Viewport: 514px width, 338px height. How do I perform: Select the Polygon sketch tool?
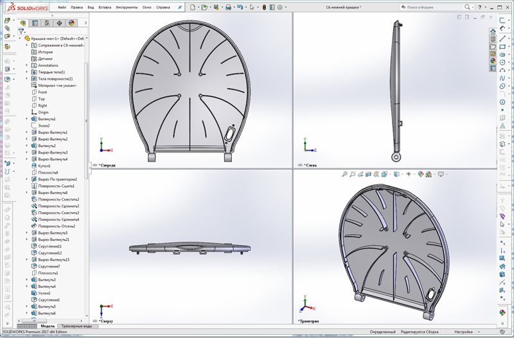click(502, 102)
